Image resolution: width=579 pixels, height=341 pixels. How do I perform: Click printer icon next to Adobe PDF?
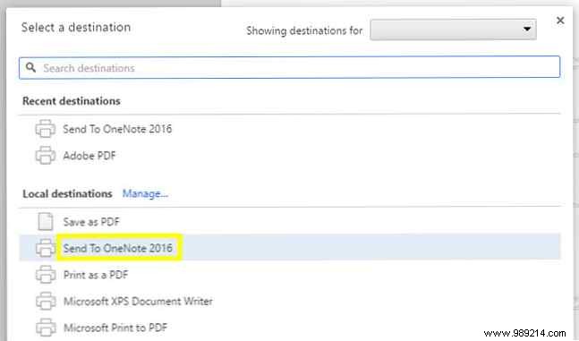tap(46, 156)
